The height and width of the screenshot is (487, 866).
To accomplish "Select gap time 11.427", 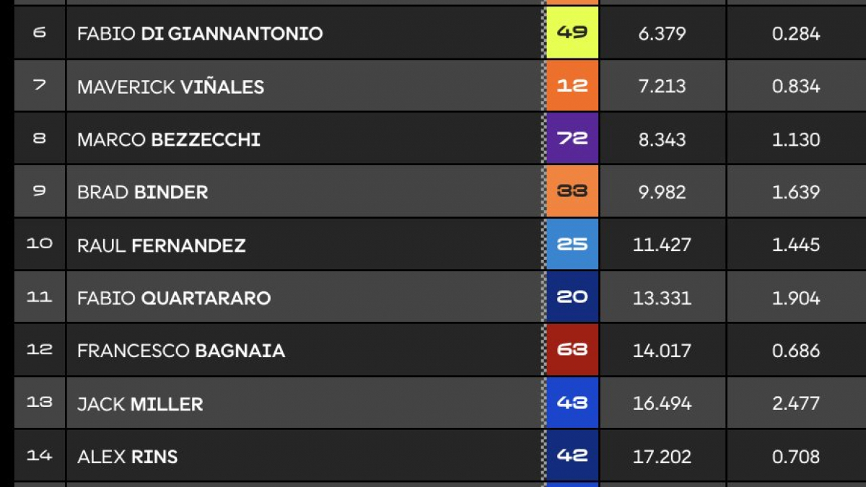I will [x=662, y=245].
